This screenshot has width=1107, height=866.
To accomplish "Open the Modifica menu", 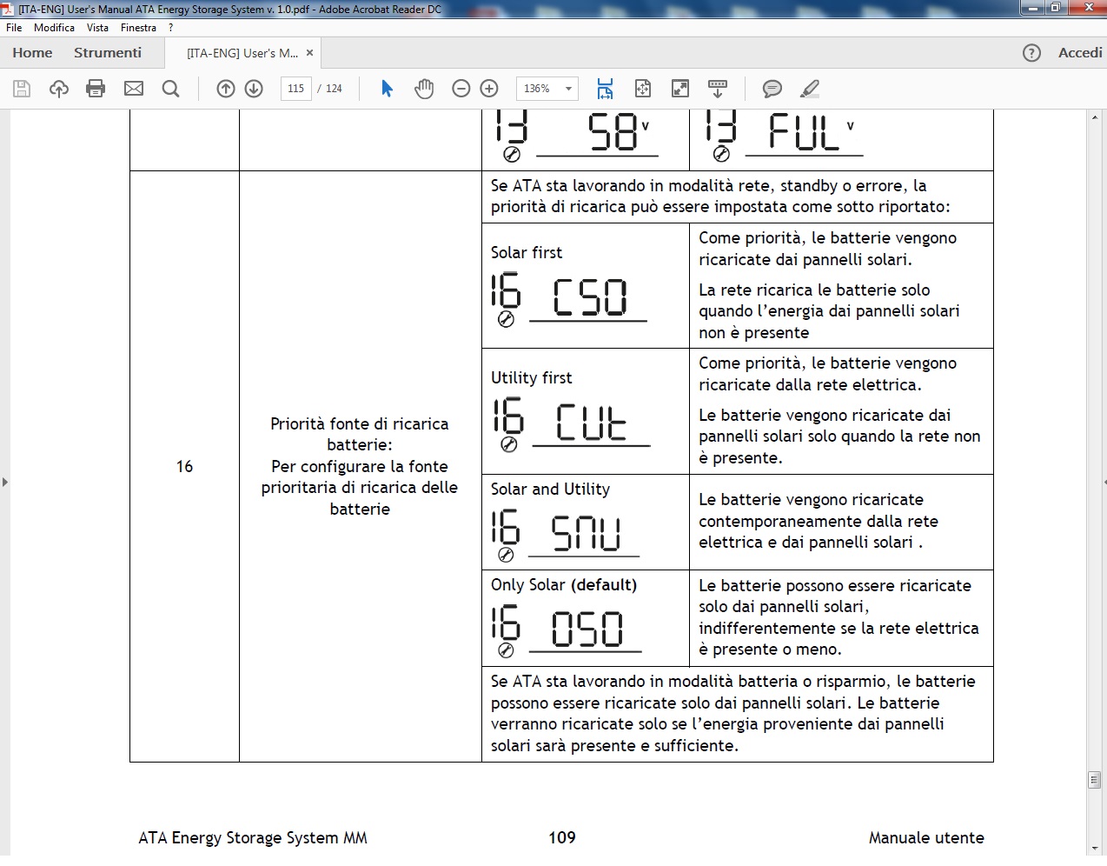I will tap(54, 28).
